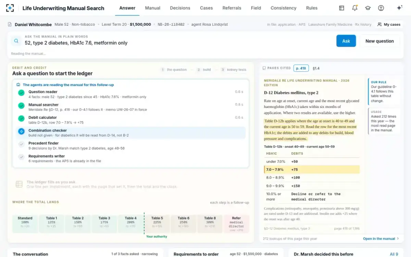Click the Pages Cited document icon
The width and height of the screenshot is (411, 257).
pyautogui.click(x=264, y=68)
